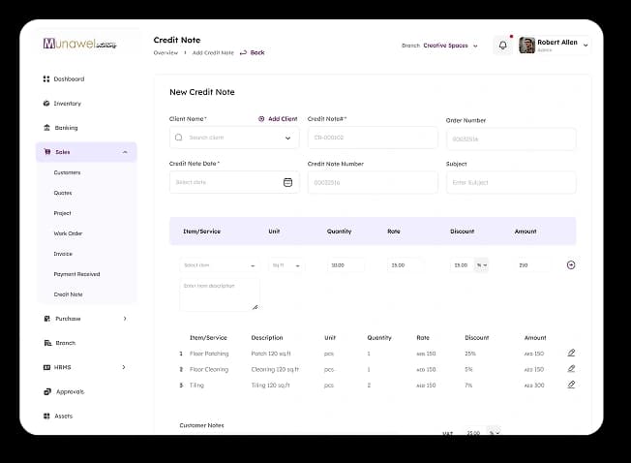This screenshot has width=631, height=463.
Task: Click the item Discount value field
Action: click(462, 265)
